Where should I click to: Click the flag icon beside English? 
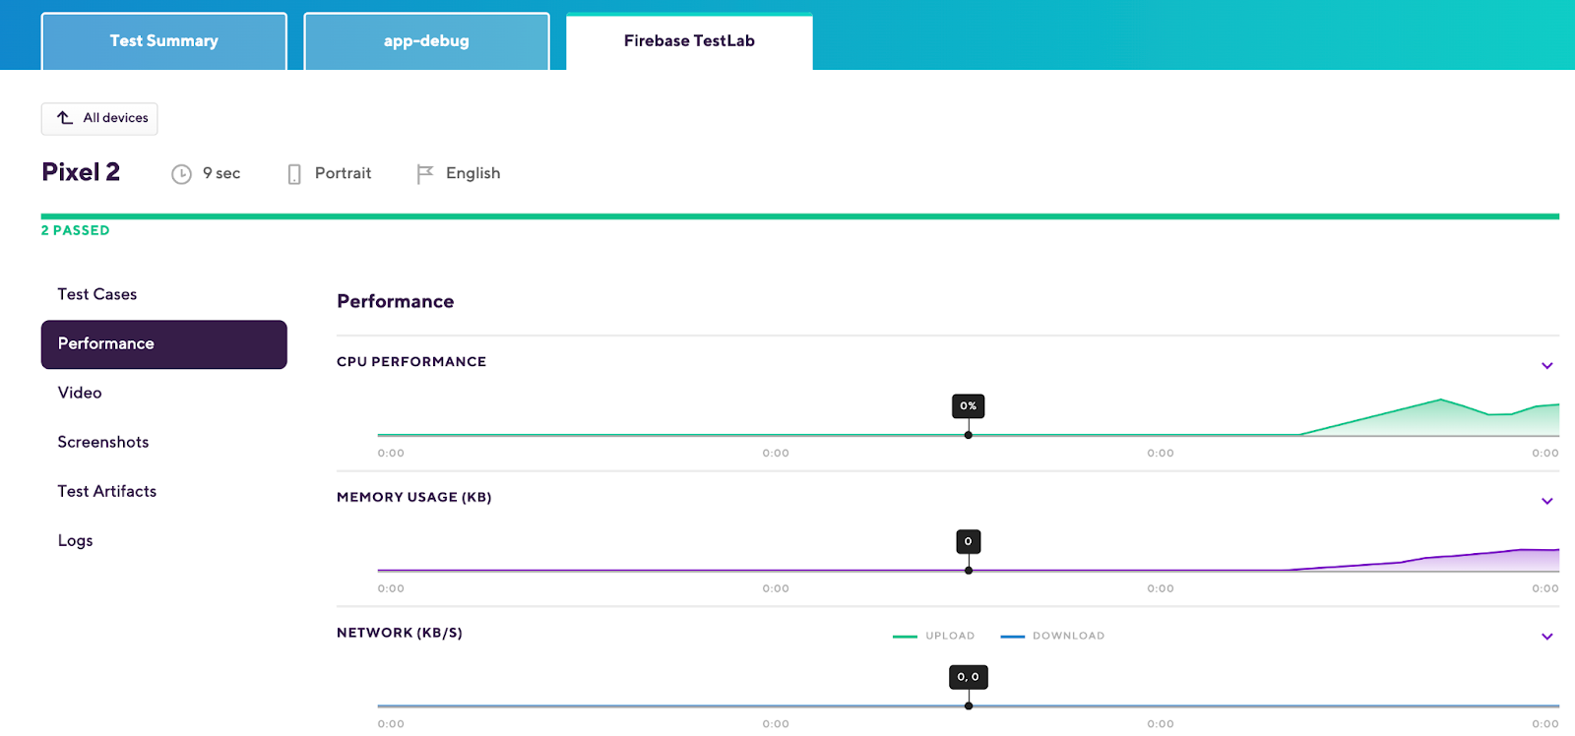point(424,174)
